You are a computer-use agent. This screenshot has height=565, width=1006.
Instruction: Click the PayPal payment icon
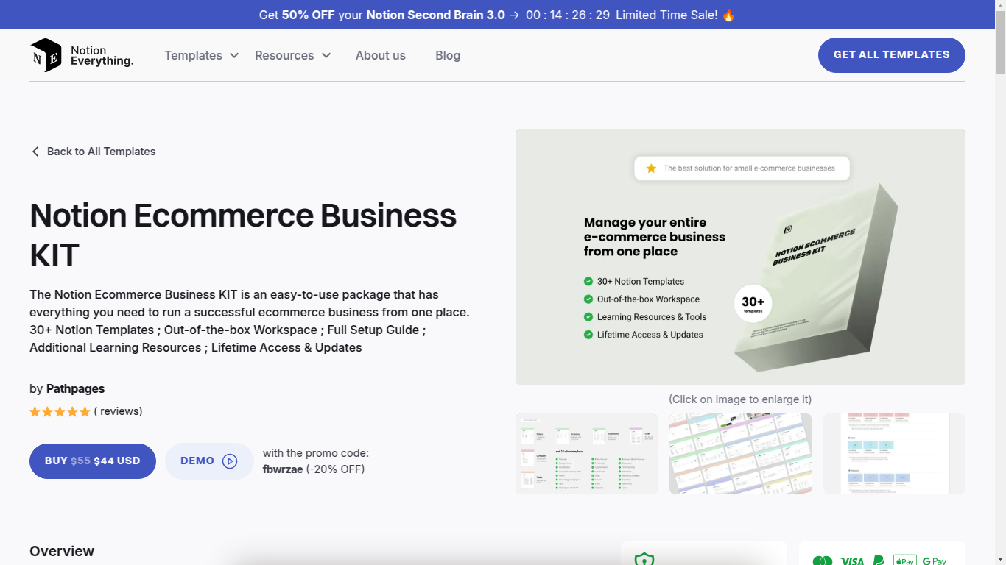point(879,561)
